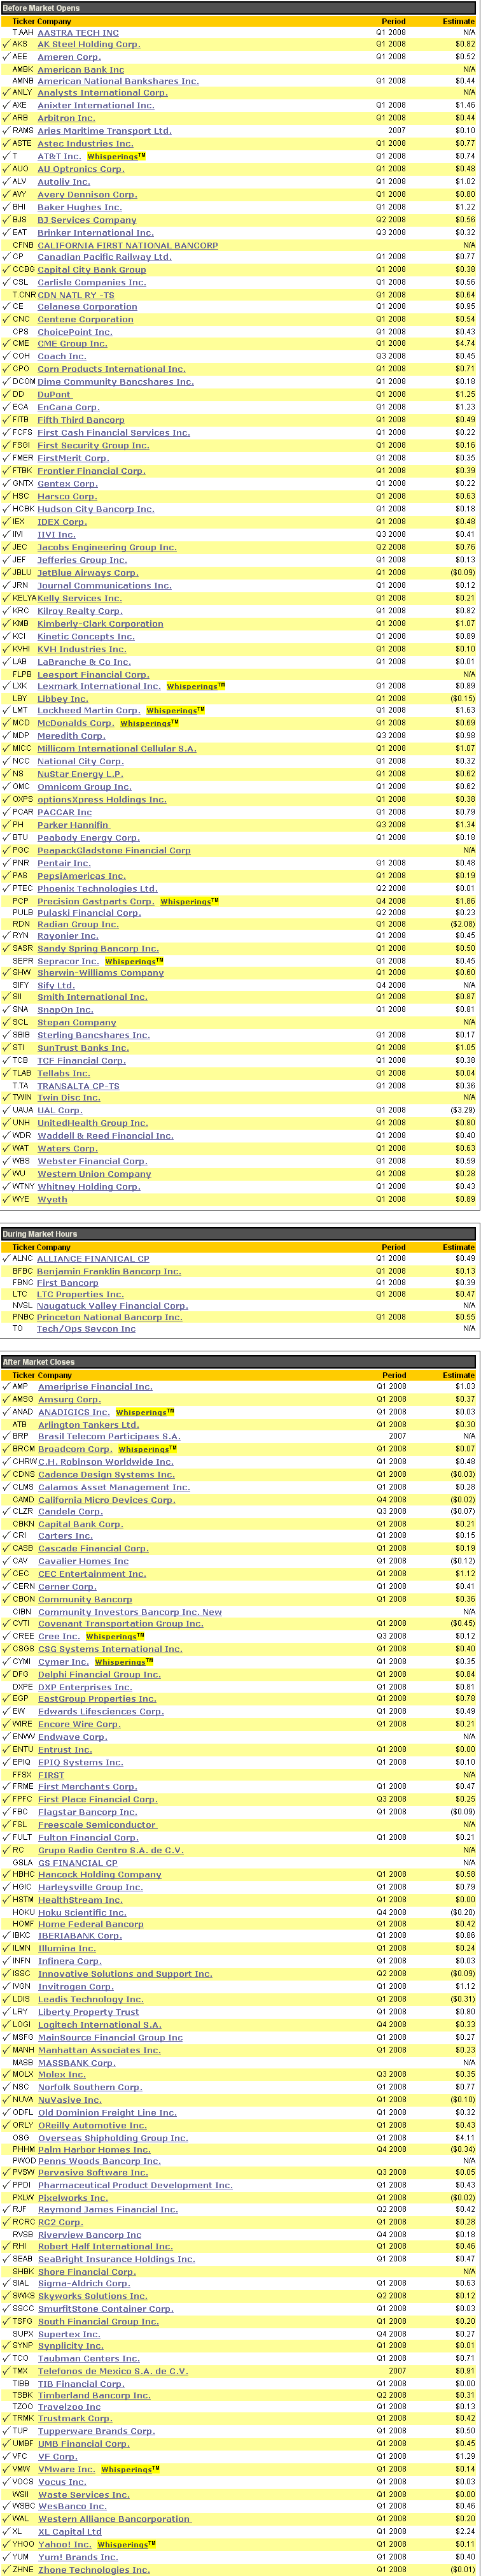Select the Q4 2008 period for Hoku Scientific
481x2576 pixels.
(391, 1912)
